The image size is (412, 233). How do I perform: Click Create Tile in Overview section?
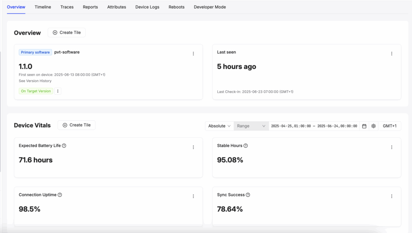click(67, 33)
